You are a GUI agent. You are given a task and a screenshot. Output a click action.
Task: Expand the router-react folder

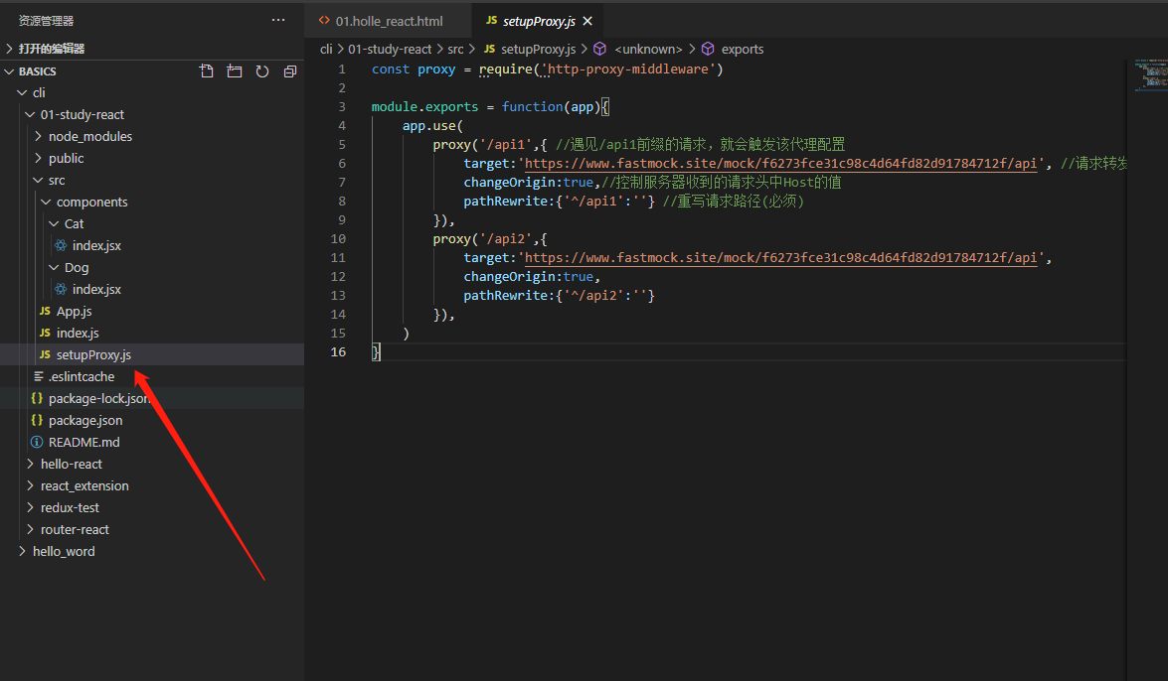(x=30, y=529)
